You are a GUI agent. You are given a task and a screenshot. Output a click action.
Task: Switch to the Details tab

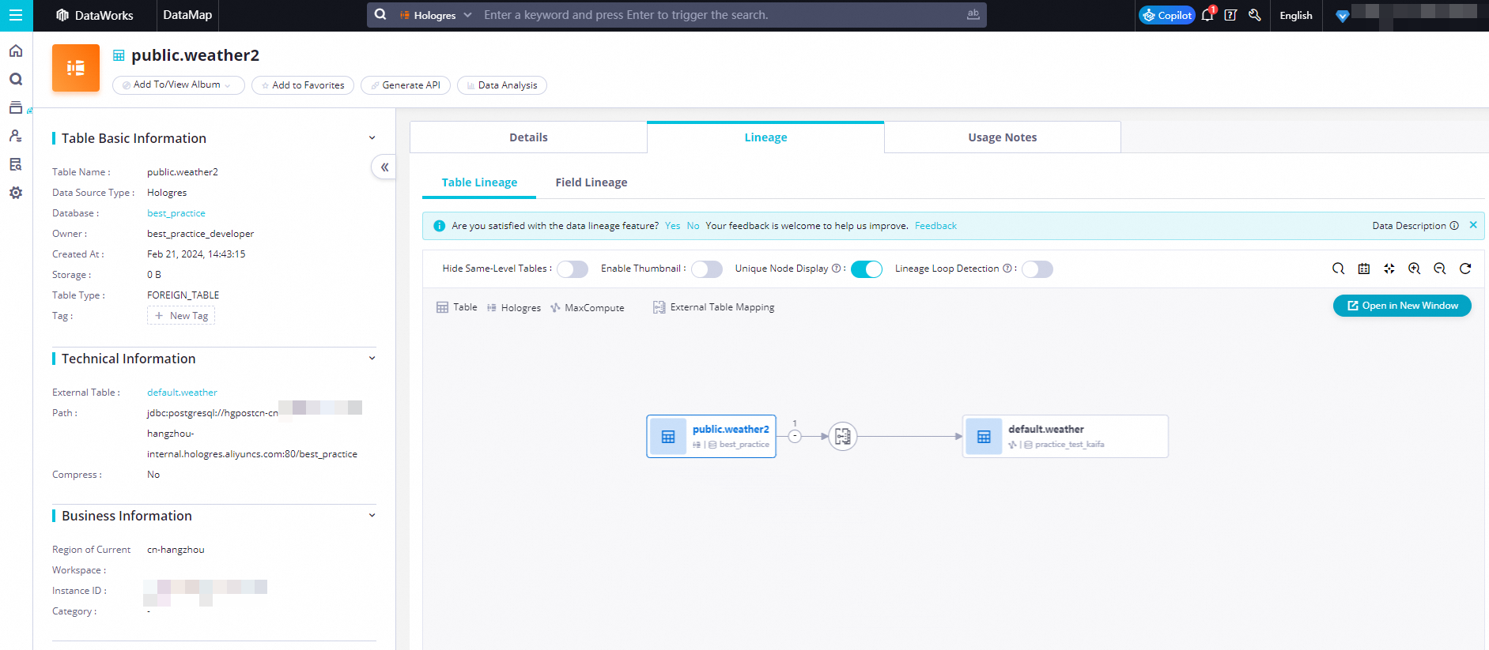pyautogui.click(x=528, y=137)
